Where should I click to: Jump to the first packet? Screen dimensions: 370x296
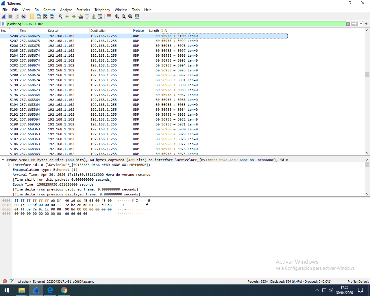pyautogui.click(x=87, y=16)
